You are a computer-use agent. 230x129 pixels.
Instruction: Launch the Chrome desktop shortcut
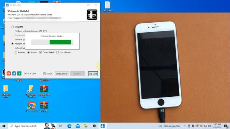click(x=32, y=107)
